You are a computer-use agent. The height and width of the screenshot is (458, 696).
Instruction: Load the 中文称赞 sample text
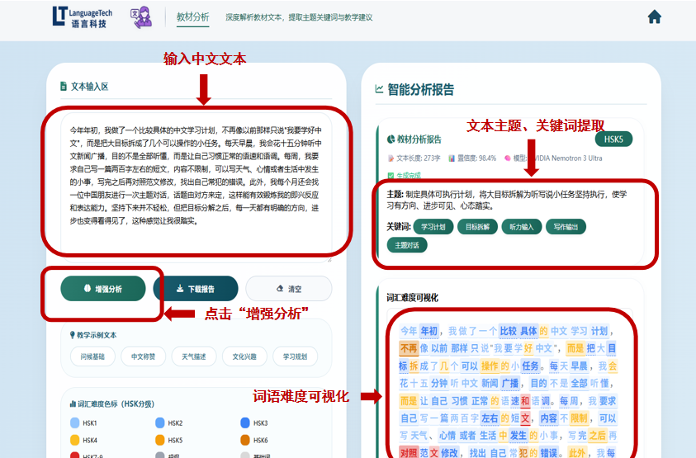click(144, 356)
